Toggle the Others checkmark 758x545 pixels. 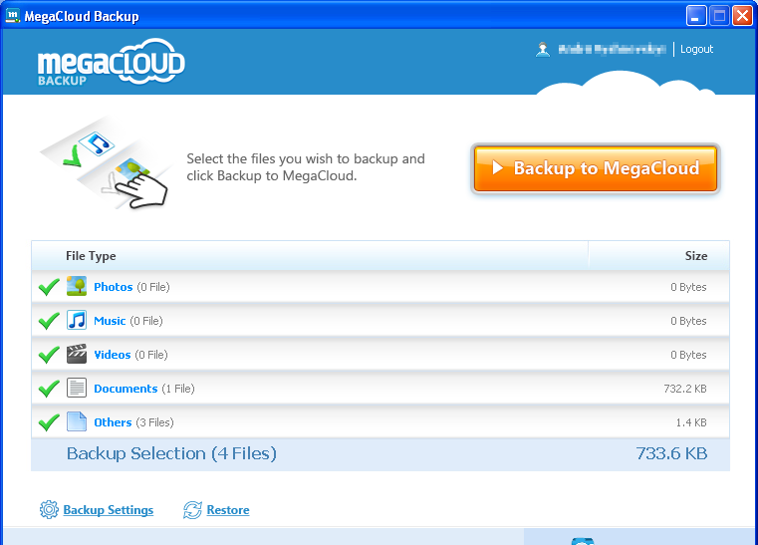coord(49,422)
